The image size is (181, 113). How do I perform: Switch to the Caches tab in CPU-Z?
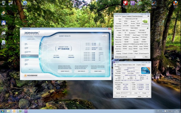[120, 65]
